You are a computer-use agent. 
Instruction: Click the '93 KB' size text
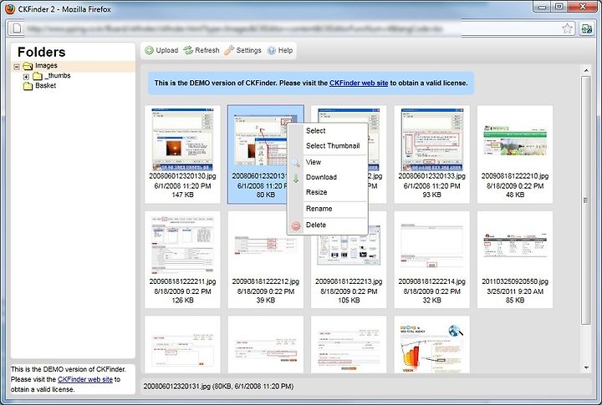point(431,195)
